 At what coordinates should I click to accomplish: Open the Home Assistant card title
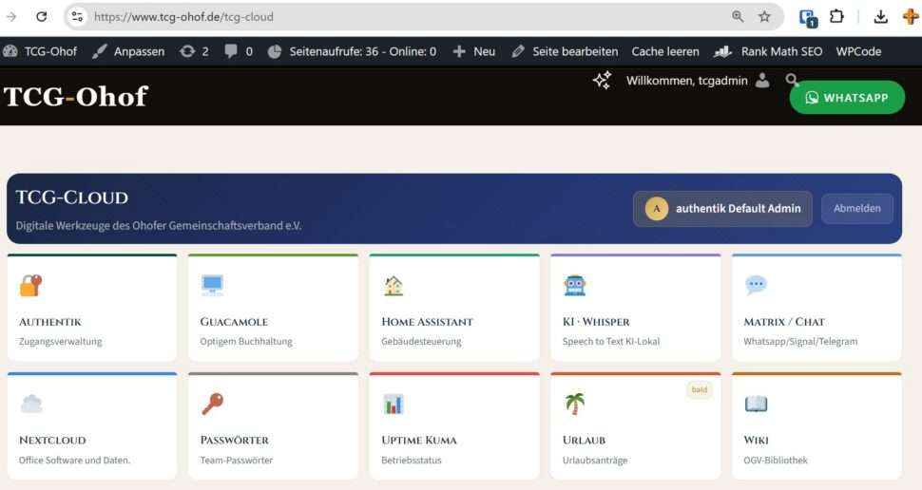(x=427, y=322)
